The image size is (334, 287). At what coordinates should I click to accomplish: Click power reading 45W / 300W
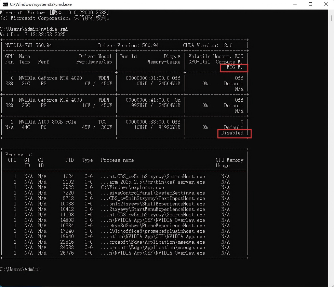coord(97,127)
